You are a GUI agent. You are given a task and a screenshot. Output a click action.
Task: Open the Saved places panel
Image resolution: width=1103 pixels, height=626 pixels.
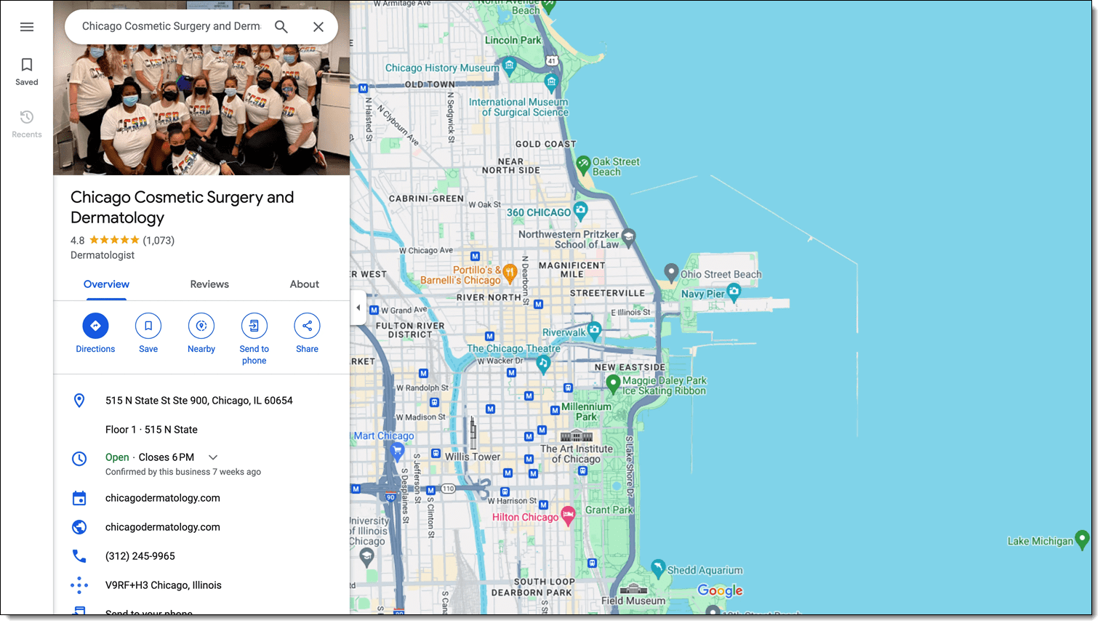point(27,71)
